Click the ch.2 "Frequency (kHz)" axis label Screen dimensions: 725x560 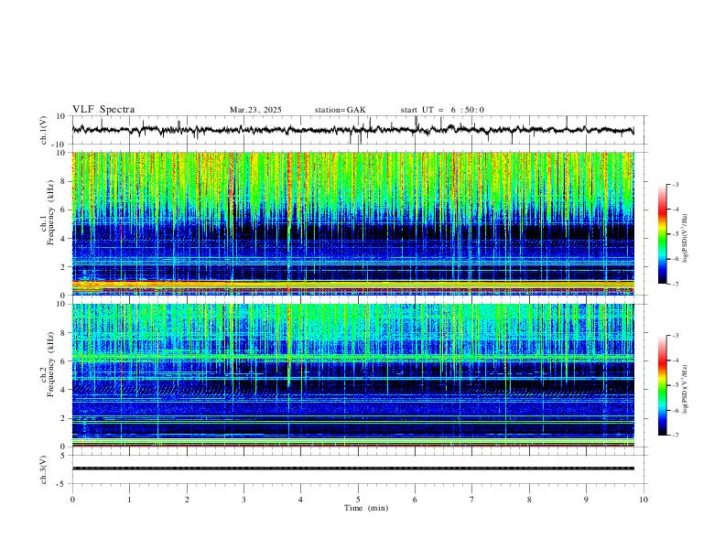[50, 364]
